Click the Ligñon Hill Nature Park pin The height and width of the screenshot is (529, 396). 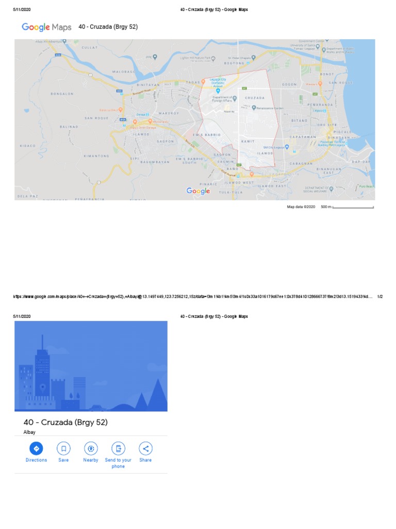pos(213,58)
